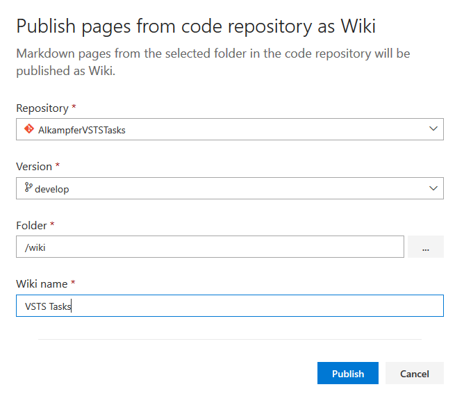Click the /wiki text in Folder field
The image size is (464, 396).
[x=35, y=247]
